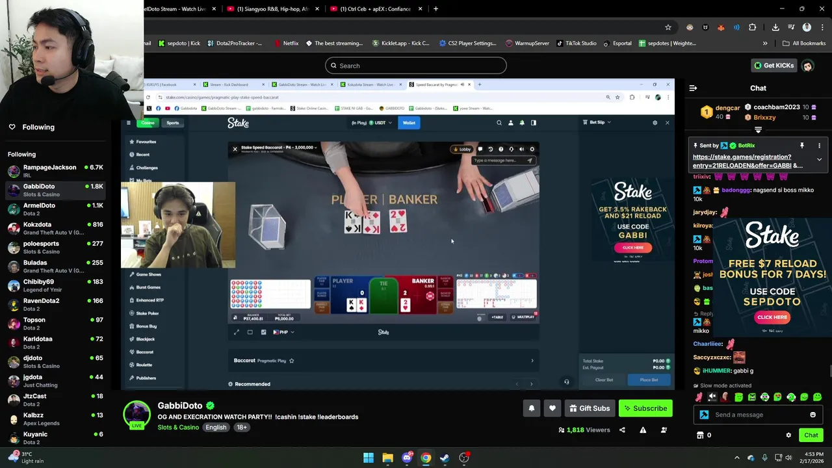Switch to Siangyoo R&B, Hip-hop tab
Viewport: 832px width, 468px height.
coord(272,8)
